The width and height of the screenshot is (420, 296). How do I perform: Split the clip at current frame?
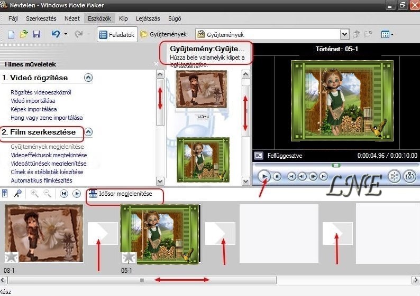coord(395,176)
